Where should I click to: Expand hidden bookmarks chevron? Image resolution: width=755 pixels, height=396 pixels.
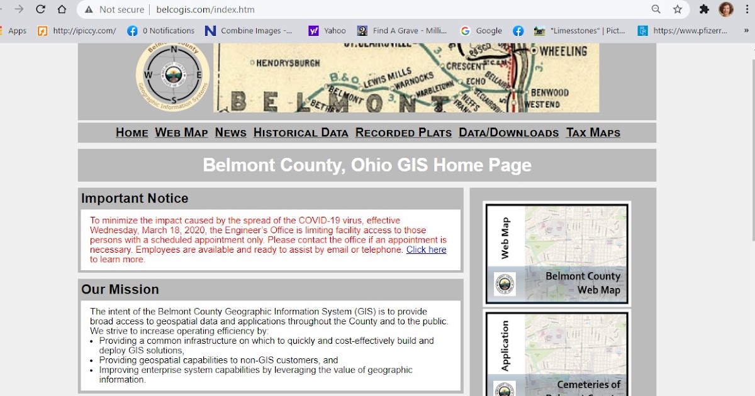click(x=746, y=31)
